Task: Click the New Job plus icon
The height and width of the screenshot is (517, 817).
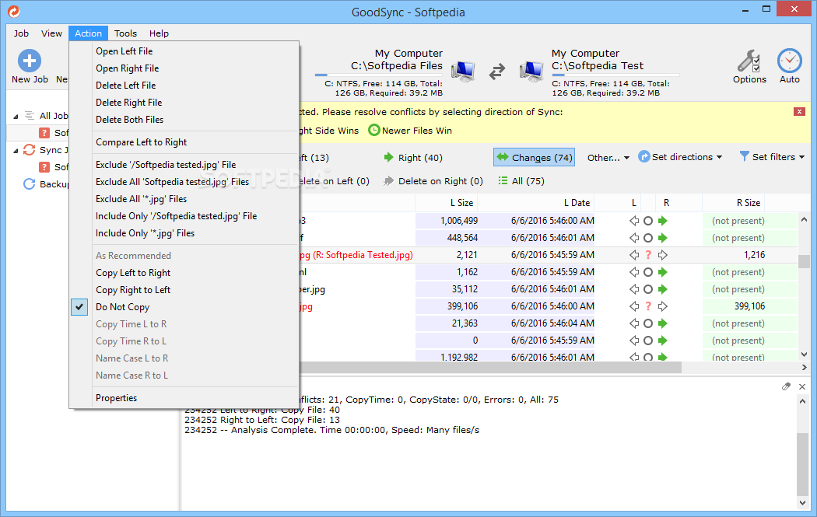Action: pyautogui.click(x=30, y=61)
